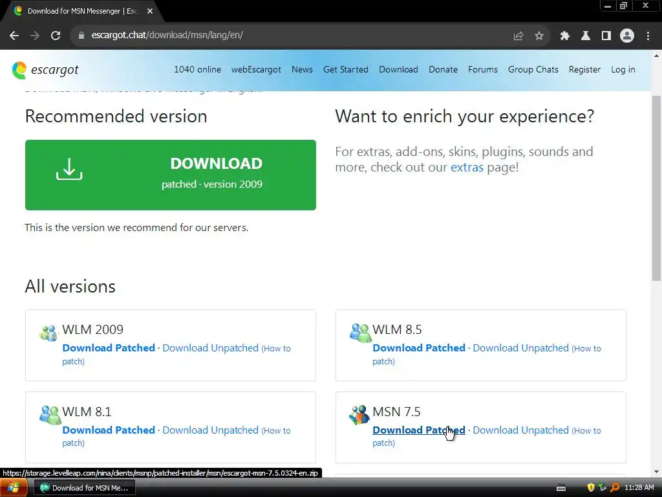
Task: Click the share page icon in address bar
Action: pyautogui.click(x=518, y=36)
